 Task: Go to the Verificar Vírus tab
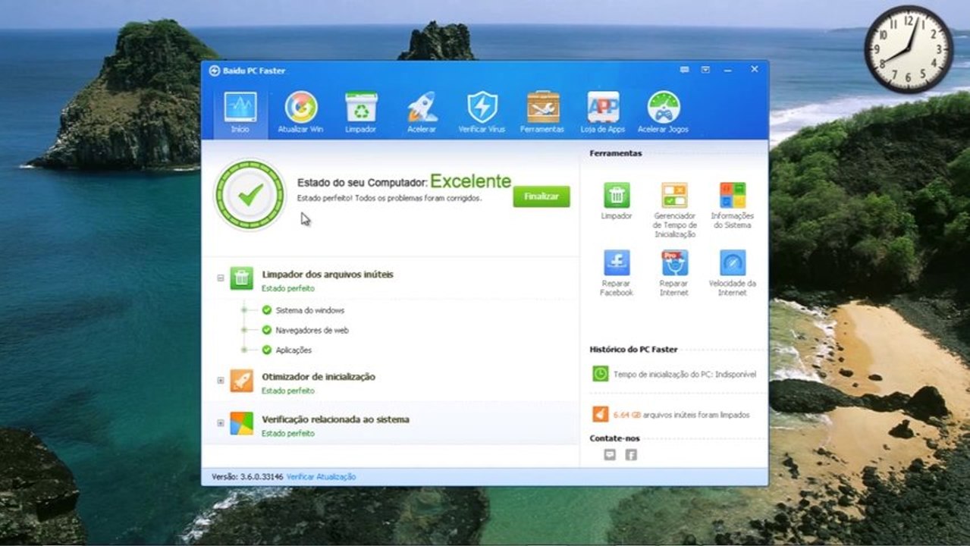(482, 113)
